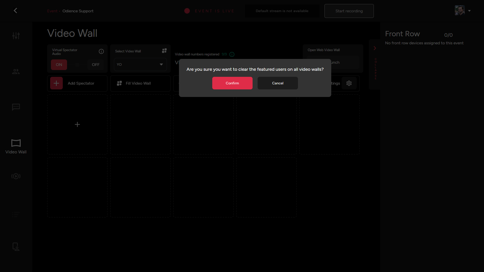The image size is (484, 272).
Task: Confirm clearing featured users
Action: coord(232,83)
